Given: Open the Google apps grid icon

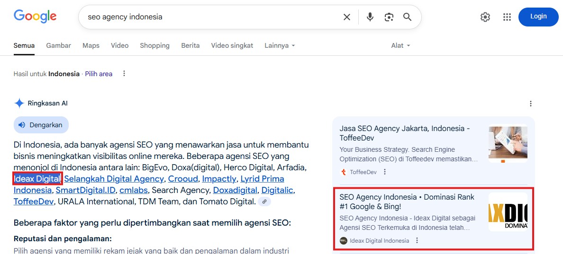Looking at the screenshot, I should (x=507, y=17).
